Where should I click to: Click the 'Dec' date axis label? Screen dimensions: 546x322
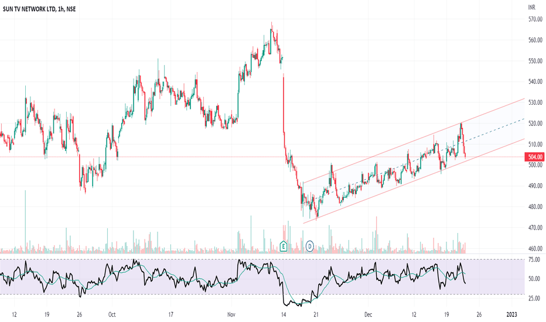(368, 315)
